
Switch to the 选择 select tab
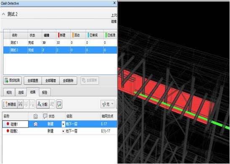coord(21,93)
